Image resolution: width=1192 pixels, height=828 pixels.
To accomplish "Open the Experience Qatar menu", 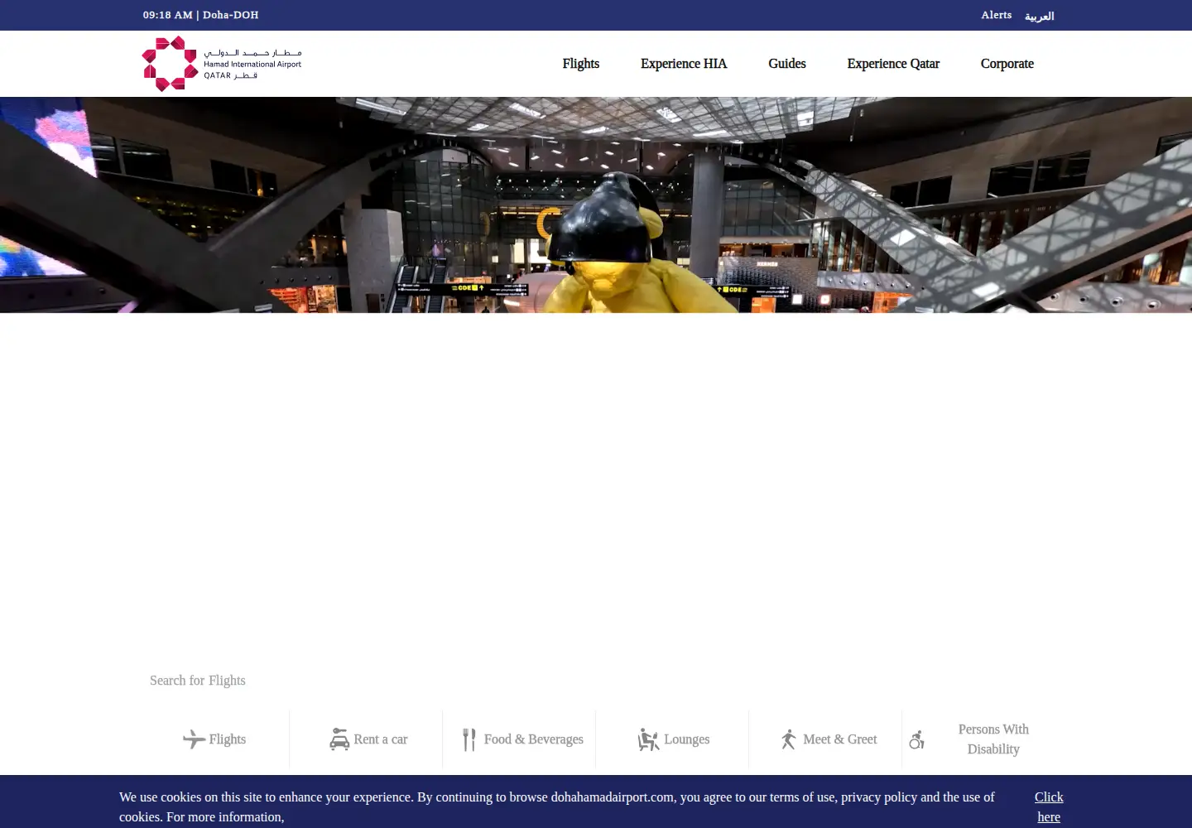I will click(893, 64).
